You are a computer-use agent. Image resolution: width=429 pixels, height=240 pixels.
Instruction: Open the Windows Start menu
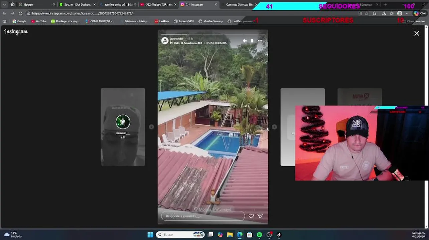[x=150, y=235]
